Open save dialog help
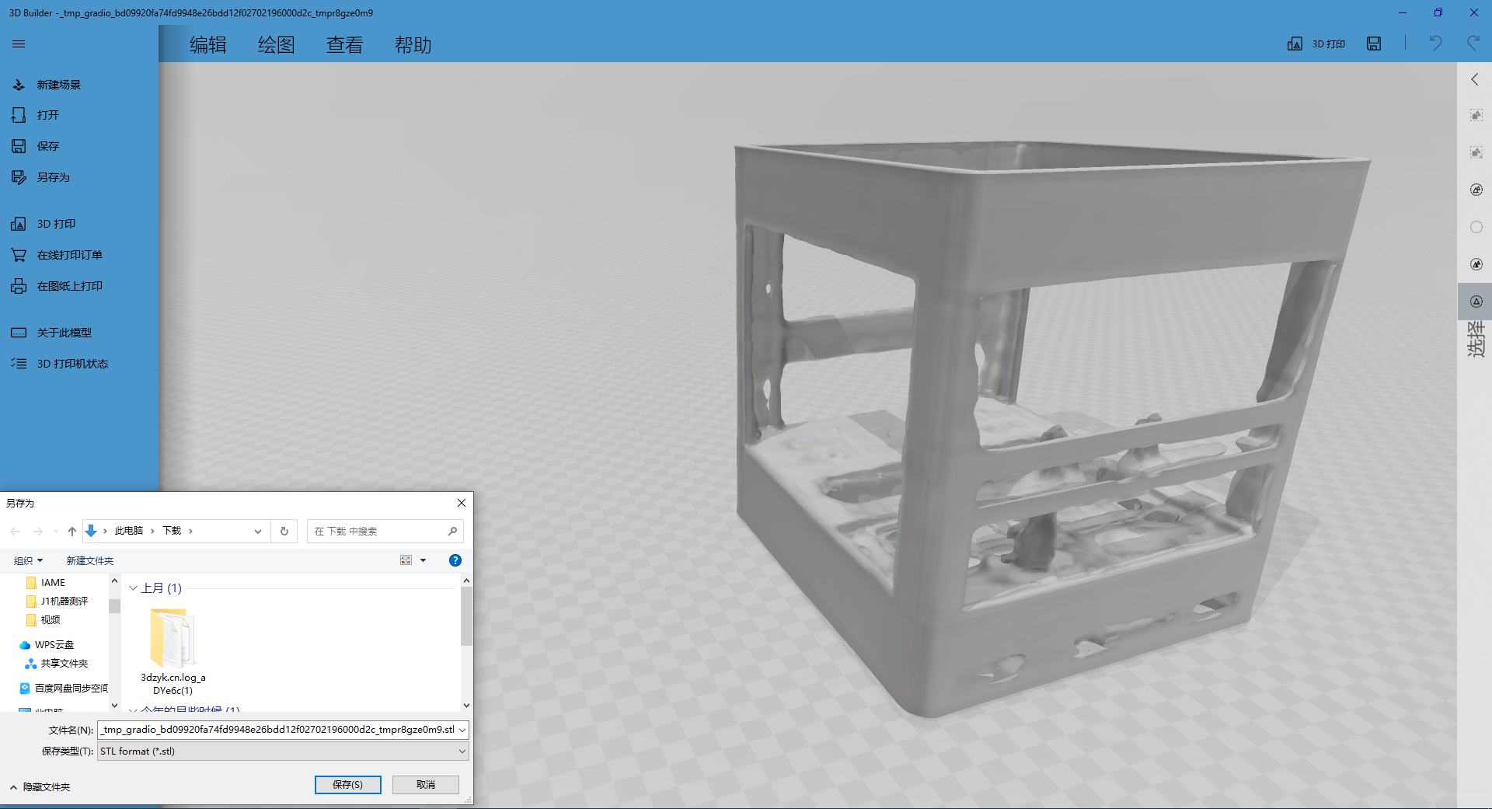Screen dimensions: 1492x809 click(455, 560)
